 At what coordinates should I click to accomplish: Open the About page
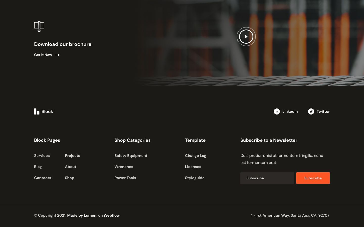click(71, 167)
